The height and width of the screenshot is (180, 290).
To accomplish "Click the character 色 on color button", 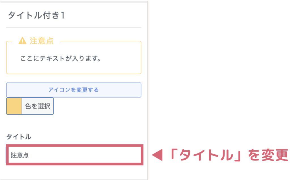I will (28, 106).
